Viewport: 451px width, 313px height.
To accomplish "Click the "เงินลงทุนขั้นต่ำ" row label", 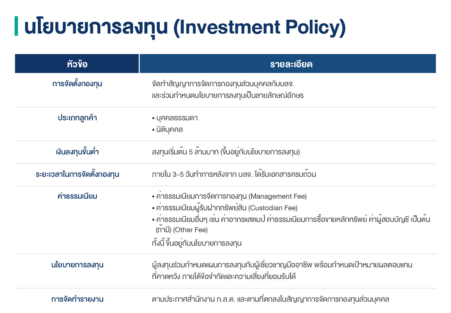I will (x=77, y=152).
